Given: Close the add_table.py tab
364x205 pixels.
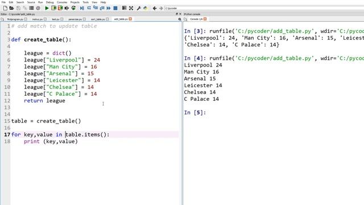Looking at the screenshot, I should pos(130,19).
